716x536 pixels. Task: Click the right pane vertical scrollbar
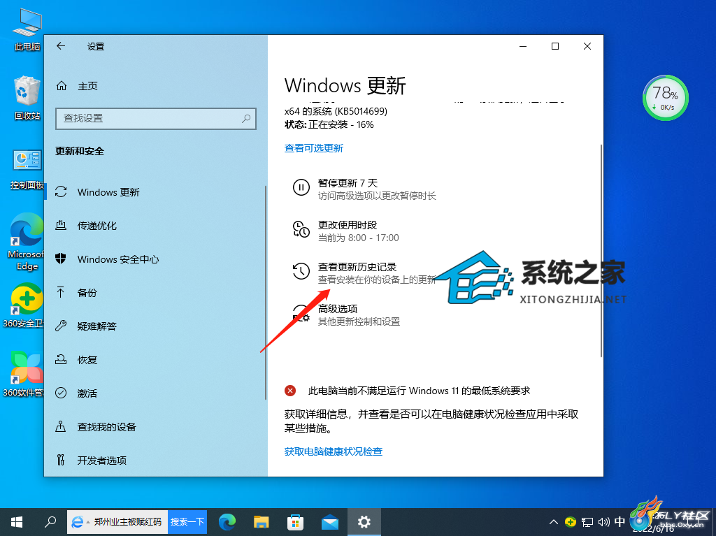(x=601, y=251)
